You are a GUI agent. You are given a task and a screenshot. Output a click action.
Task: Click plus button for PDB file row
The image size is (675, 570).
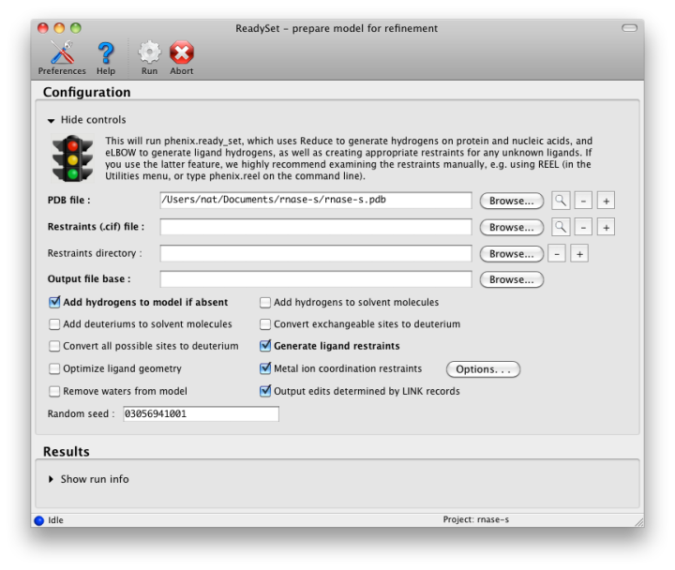point(606,201)
